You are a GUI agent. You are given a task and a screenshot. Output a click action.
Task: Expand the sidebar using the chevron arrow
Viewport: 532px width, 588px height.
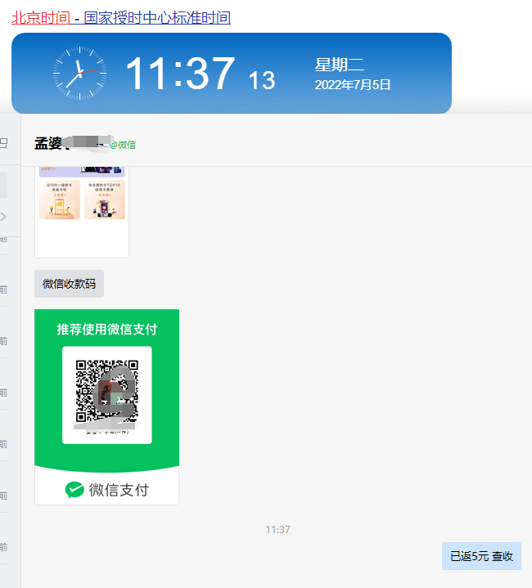pyautogui.click(x=3, y=217)
